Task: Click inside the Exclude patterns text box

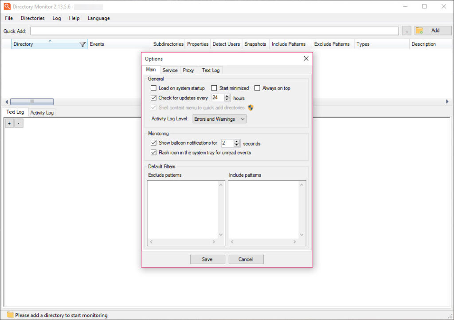Action: [183, 209]
